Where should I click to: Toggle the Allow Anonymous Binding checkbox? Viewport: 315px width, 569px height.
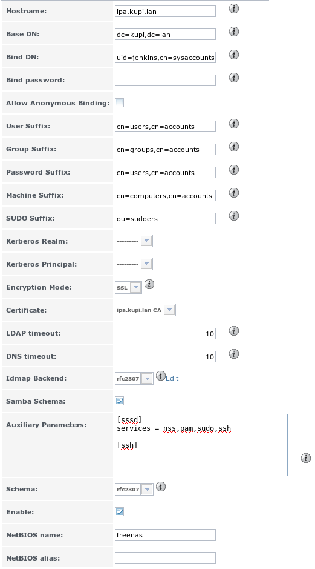pyautogui.click(x=120, y=103)
